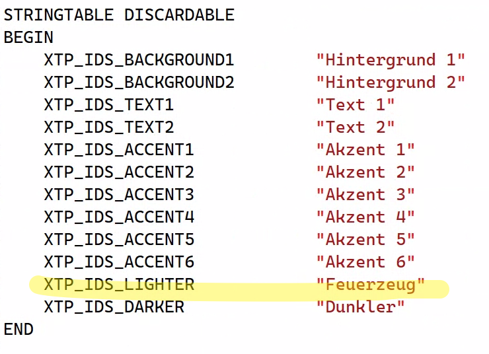Screen dimensions: 489x354
Task: Click the "Text 1" string value
Action: (x=356, y=104)
